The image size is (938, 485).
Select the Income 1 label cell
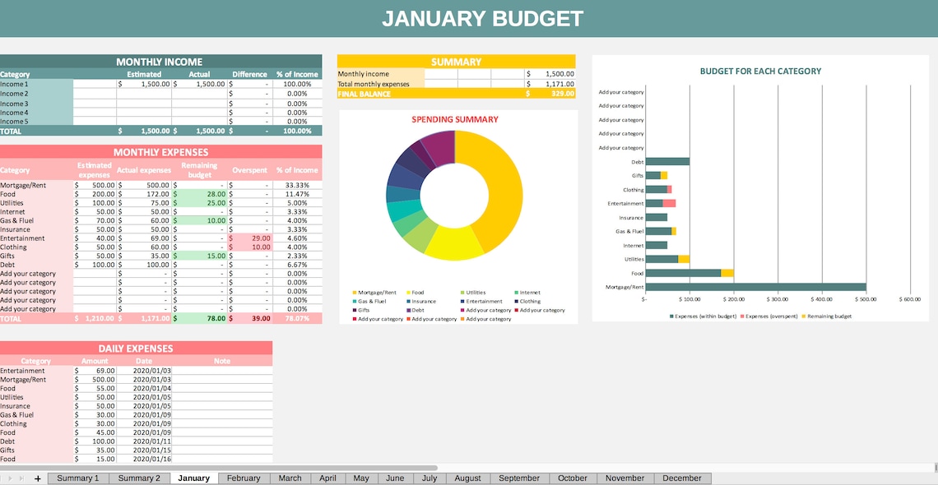click(36, 84)
